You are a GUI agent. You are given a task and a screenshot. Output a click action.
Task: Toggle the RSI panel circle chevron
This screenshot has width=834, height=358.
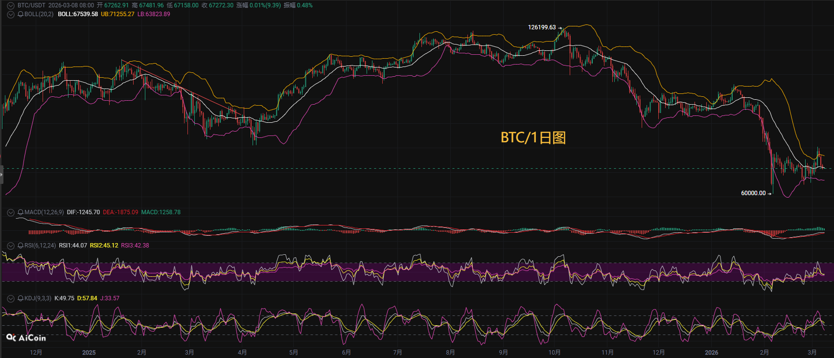[x=11, y=246]
